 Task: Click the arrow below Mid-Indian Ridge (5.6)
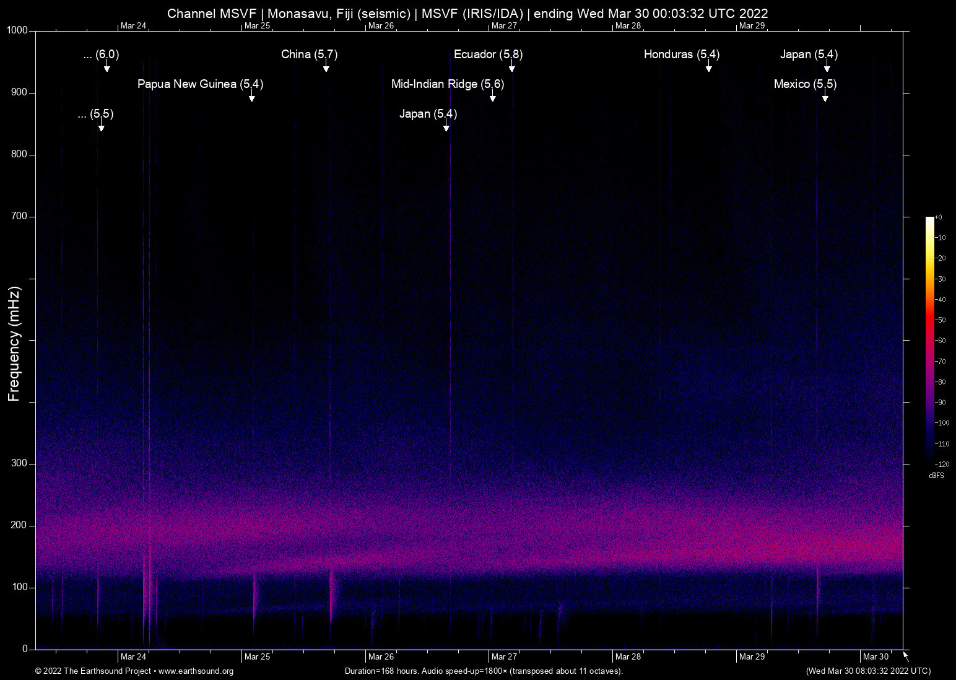[x=493, y=97]
